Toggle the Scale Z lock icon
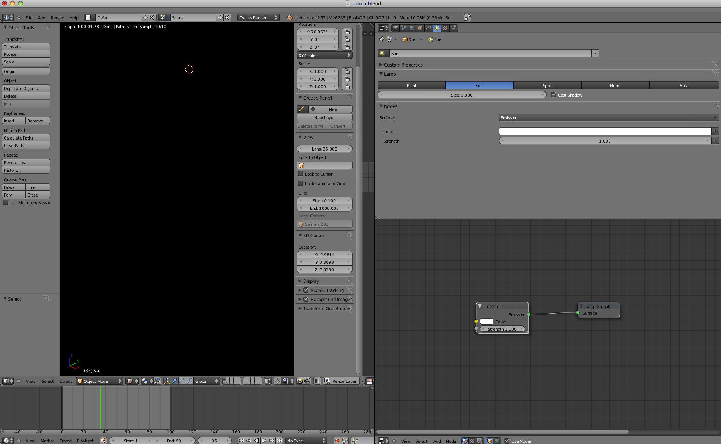 pos(347,87)
